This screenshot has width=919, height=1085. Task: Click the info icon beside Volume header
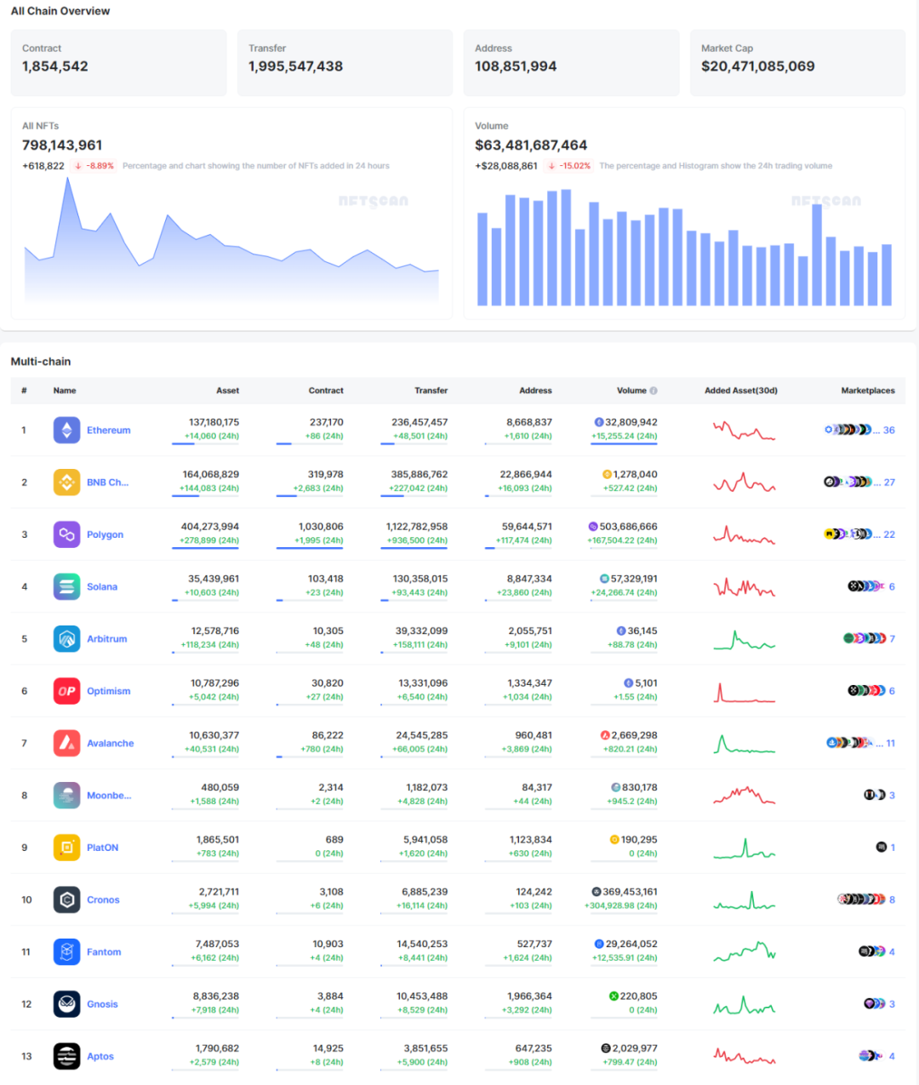(654, 391)
